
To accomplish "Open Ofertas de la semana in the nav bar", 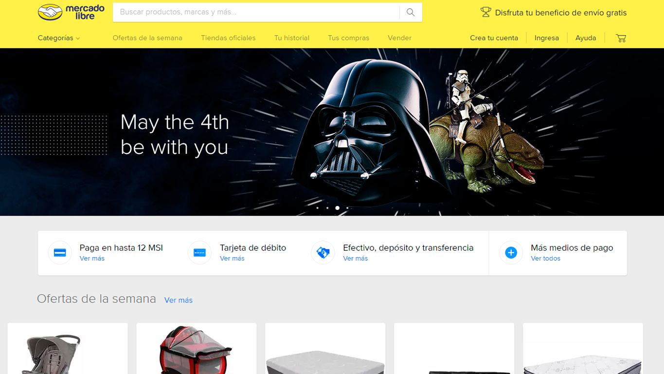I will point(147,38).
